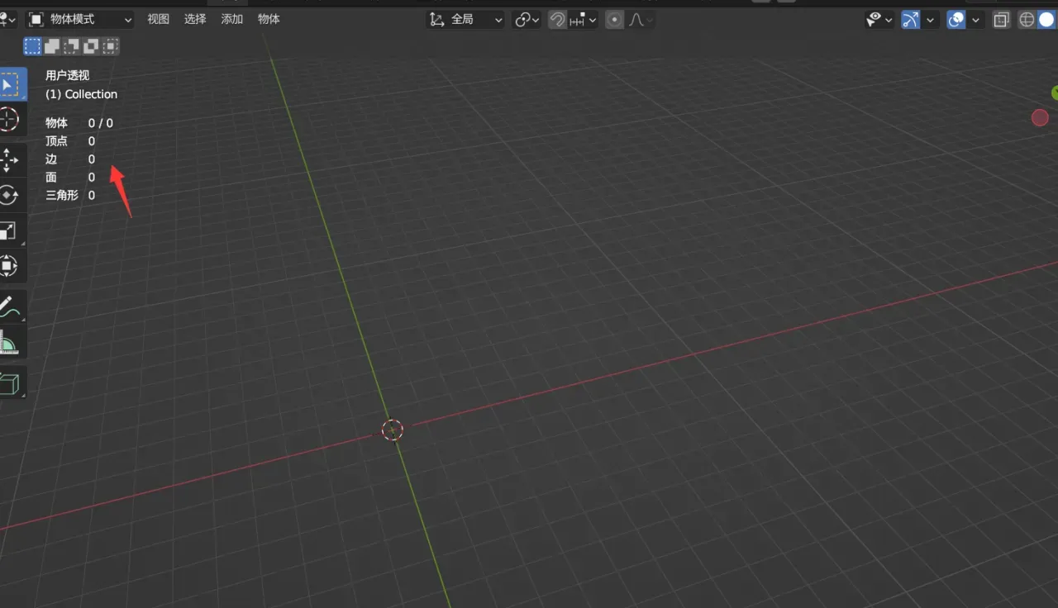Set selection mode to new selection
The image size is (1058, 608).
coord(32,46)
